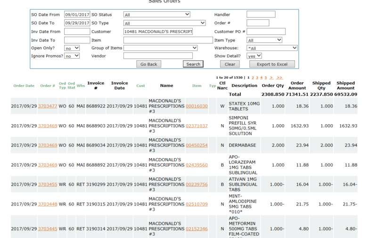Image resolution: width=377 pixels, height=238 pixels.
Task: Go to results page 4
Action: pyautogui.click(x=262, y=78)
